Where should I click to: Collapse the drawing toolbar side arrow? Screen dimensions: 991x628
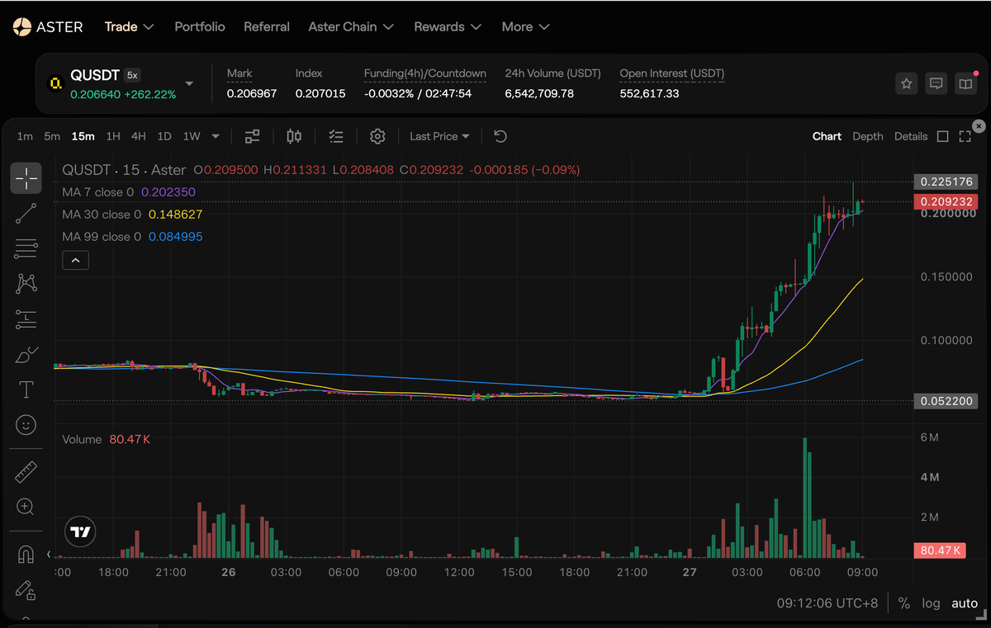(48, 554)
